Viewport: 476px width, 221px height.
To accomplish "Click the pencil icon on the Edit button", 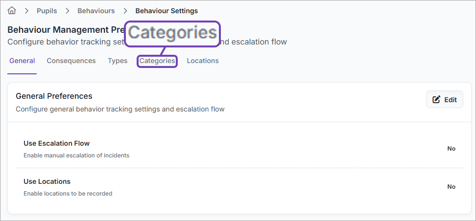I will [436, 100].
